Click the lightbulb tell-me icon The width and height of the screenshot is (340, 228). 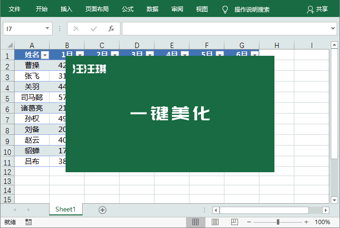[225, 9]
